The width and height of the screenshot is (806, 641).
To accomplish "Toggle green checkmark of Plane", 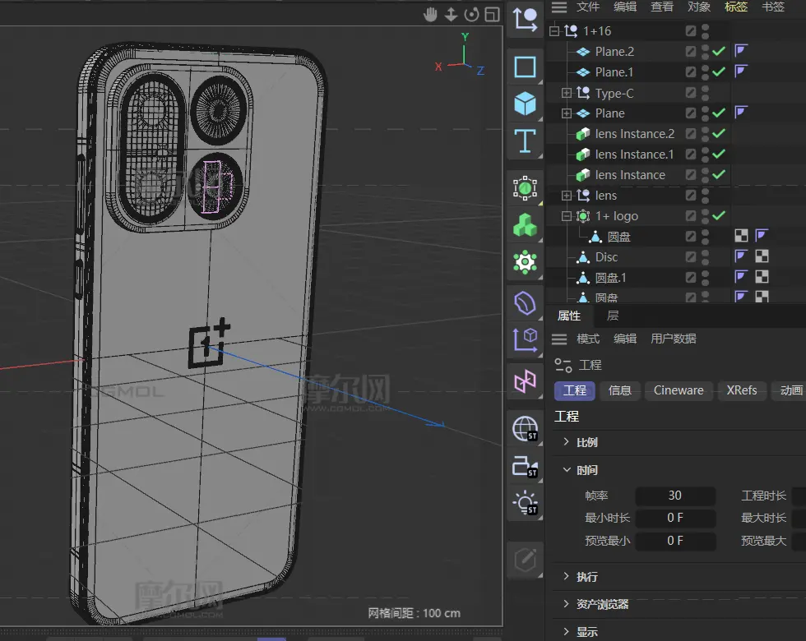I will (719, 113).
